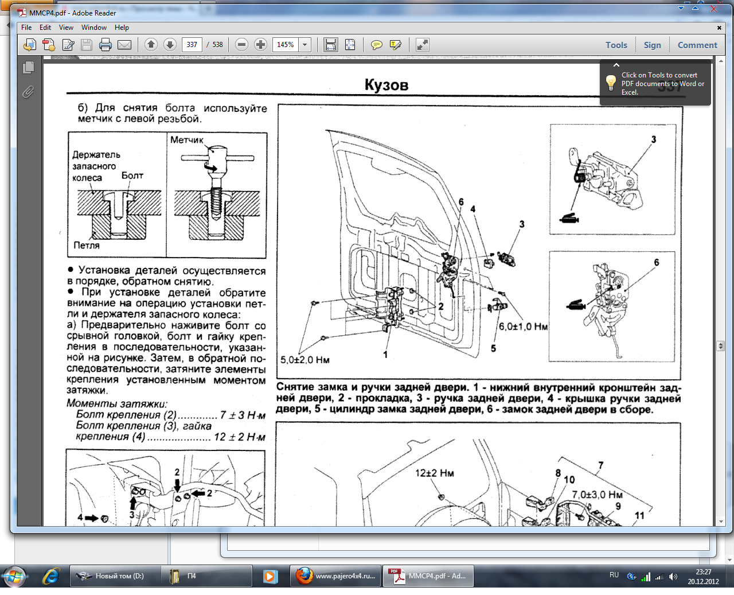Screen dimensions: 734x595
Task: Click the vertical scrollbar handle
Action: pos(721,345)
